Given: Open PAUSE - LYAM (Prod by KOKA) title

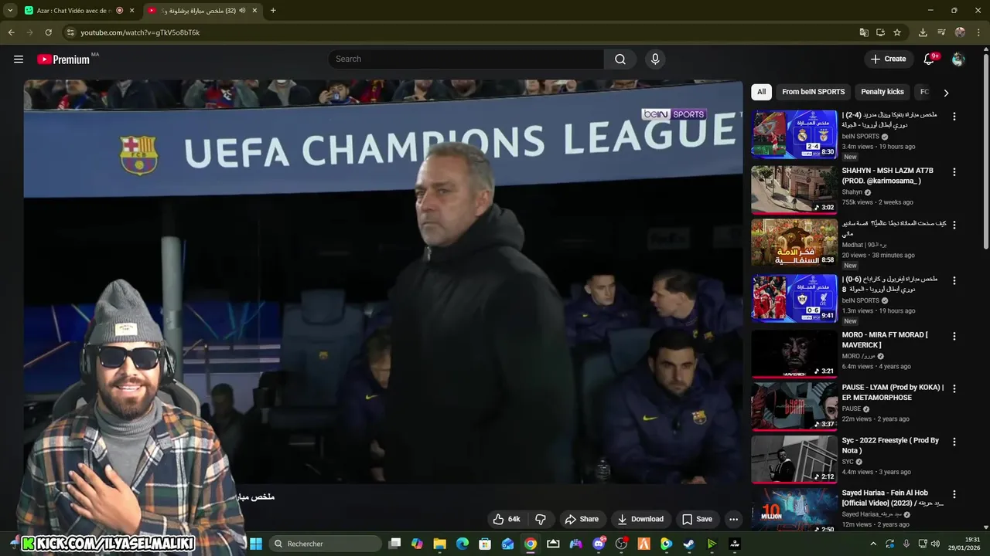Looking at the screenshot, I should [x=893, y=392].
